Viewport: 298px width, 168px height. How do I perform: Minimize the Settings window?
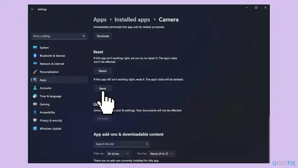[247, 8]
